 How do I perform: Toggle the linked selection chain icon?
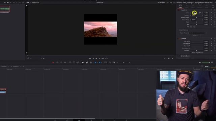tap(87, 63)
